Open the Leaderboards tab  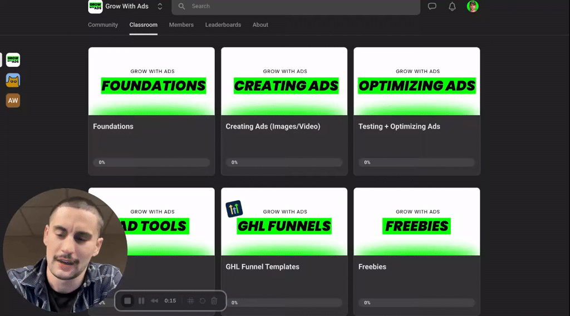point(223,24)
